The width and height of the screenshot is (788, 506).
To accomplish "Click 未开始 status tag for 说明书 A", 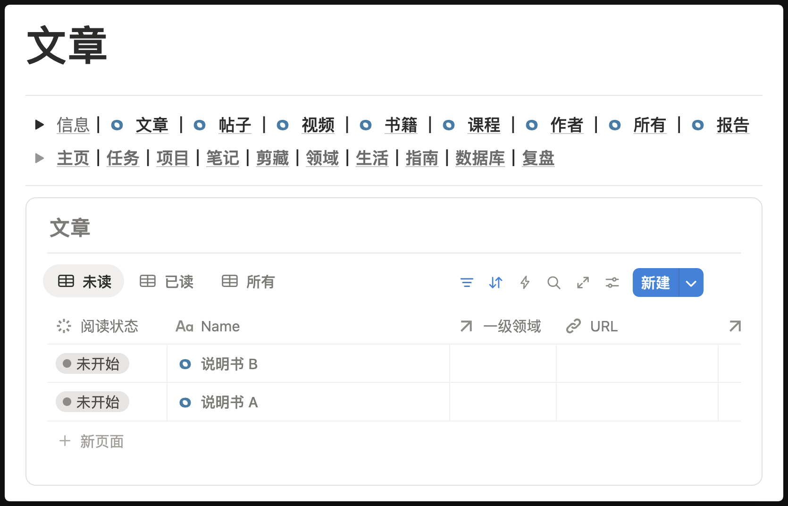I will [92, 402].
